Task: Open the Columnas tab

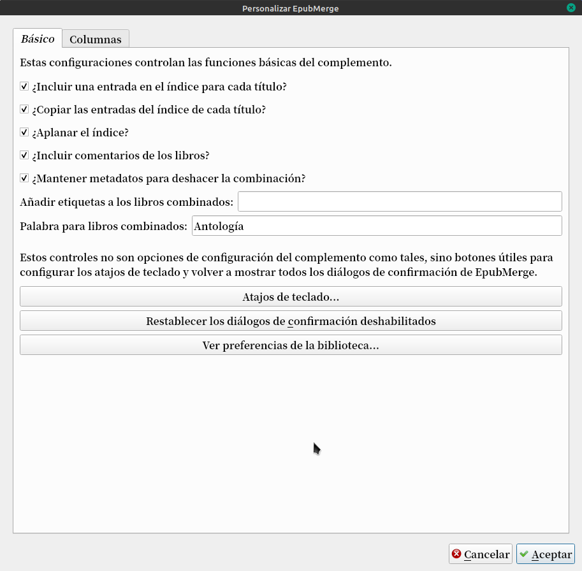Action: [96, 40]
